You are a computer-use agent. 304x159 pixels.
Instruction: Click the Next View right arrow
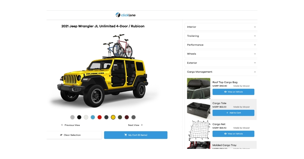pyautogui.click(x=142, y=125)
